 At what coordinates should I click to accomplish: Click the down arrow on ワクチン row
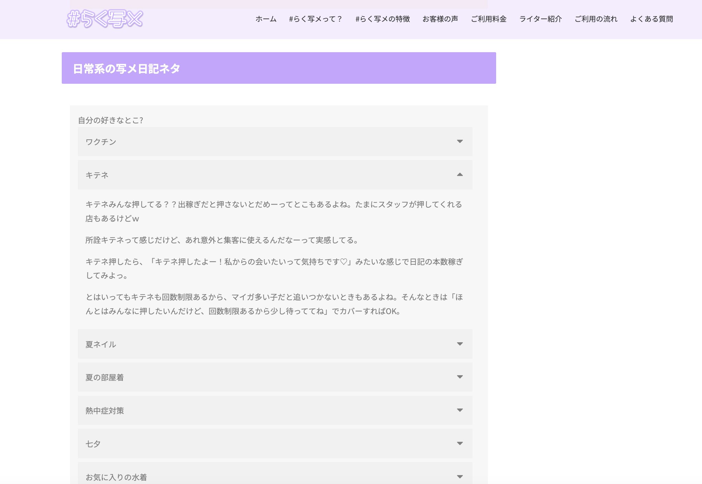[x=460, y=141]
